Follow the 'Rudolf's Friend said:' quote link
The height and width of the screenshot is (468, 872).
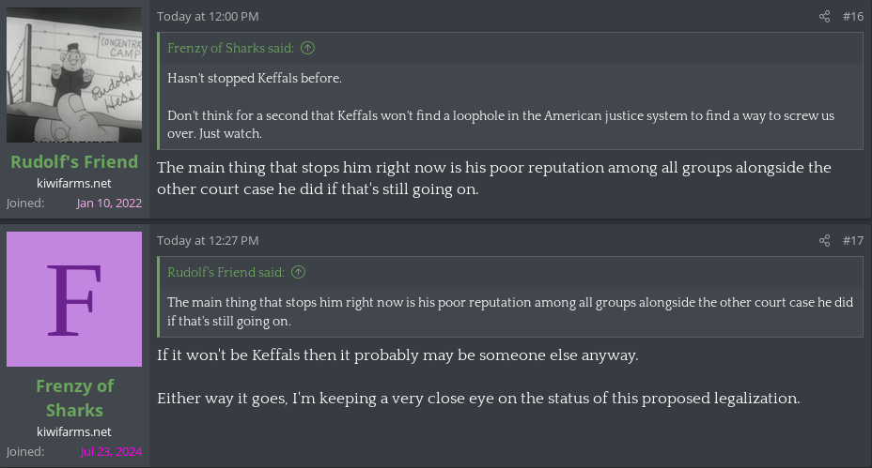pos(226,272)
